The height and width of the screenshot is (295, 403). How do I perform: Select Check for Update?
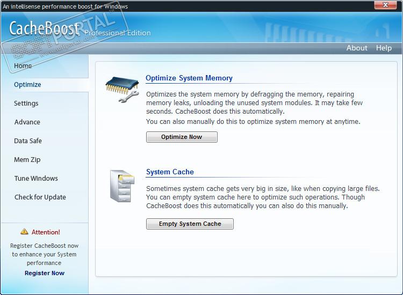(40, 197)
